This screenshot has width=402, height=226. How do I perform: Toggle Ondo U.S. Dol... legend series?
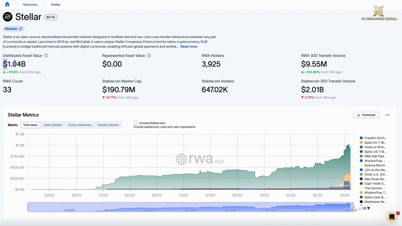coord(374,174)
